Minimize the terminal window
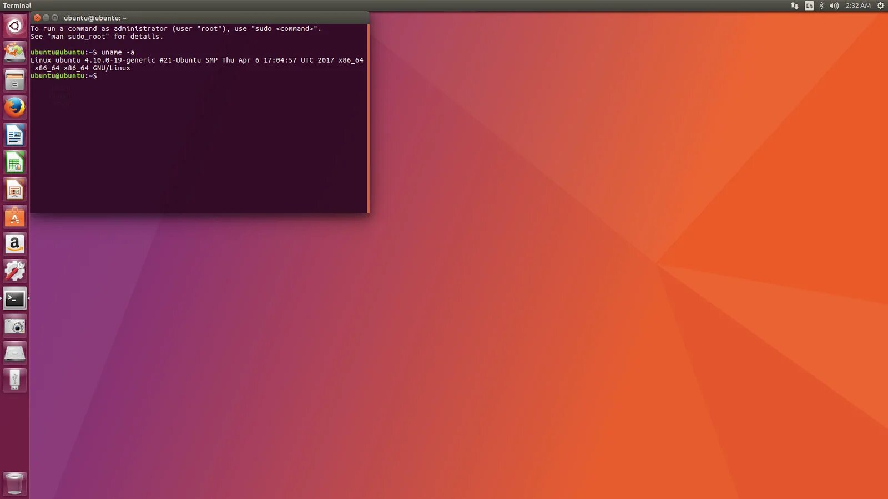Screen dimensions: 888x499 coord(46,18)
